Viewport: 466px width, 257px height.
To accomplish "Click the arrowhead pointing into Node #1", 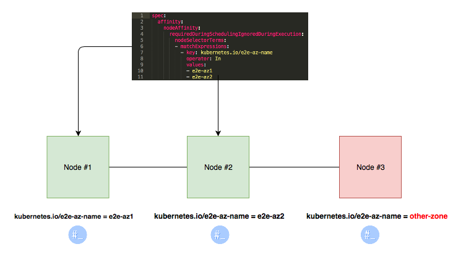I will pyautogui.click(x=78, y=133).
